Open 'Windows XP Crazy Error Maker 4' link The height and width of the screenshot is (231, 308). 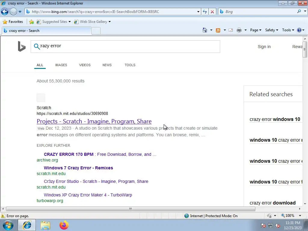pos(88,195)
